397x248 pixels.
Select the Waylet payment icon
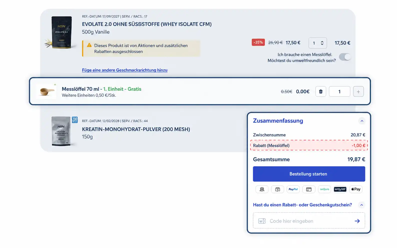[340, 189]
